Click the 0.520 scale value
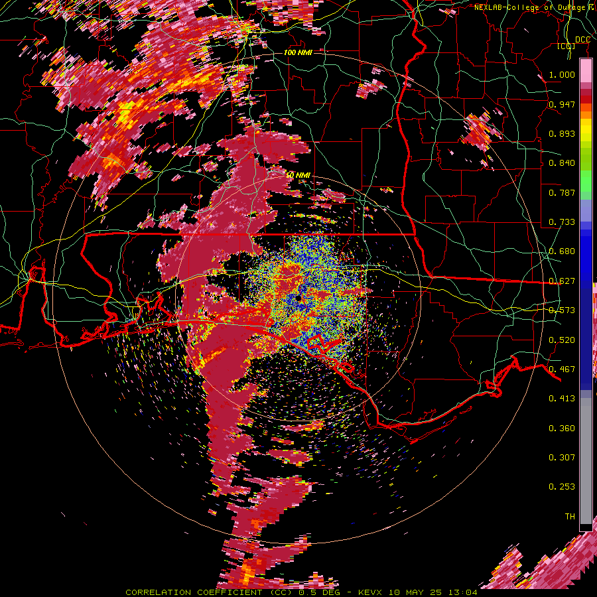Screen dimensions: 597x597 pos(562,340)
